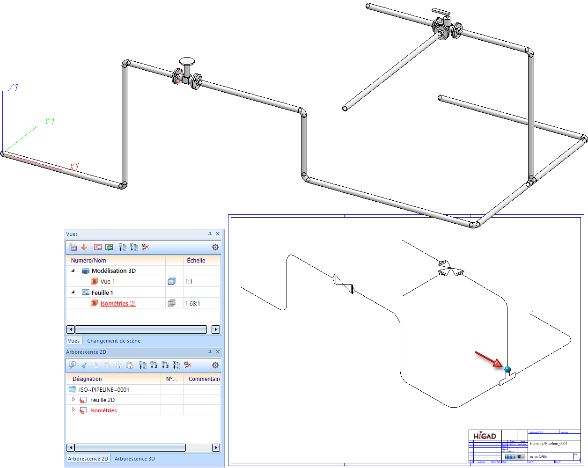Close the Vues panel
Viewport: 588px width, 468px height.
tap(218, 234)
